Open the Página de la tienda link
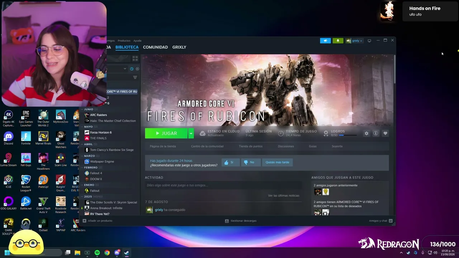The height and width of the screenshot is (258, 459). click(163, 146)
